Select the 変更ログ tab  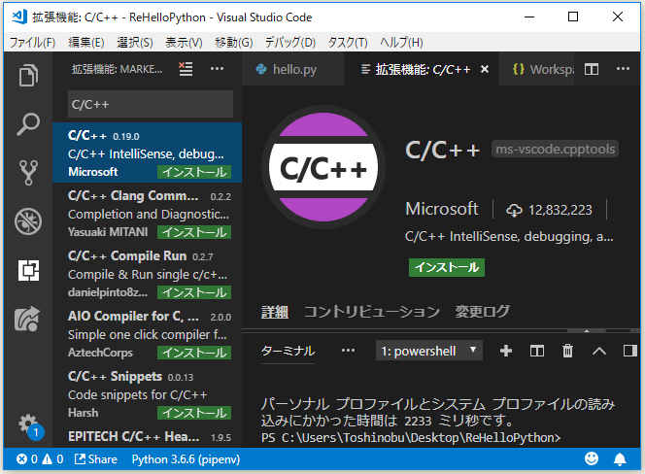483,312
